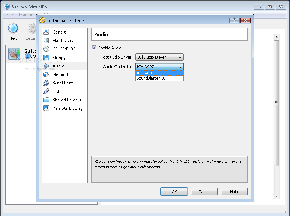Open the General settings category icon
This screenshot has width=290, height=216.
[x=46, y=32]
